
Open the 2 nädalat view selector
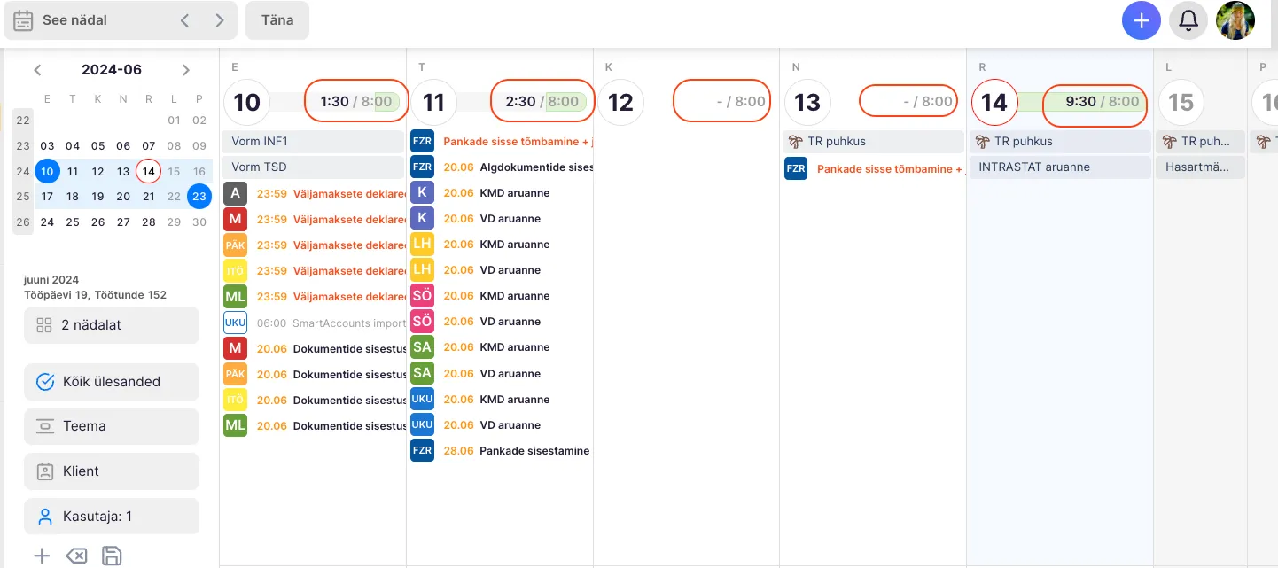coord(112,325)
